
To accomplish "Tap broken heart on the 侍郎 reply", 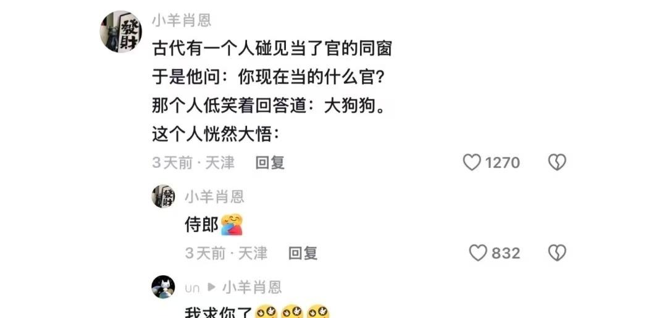I will [557, 253].
